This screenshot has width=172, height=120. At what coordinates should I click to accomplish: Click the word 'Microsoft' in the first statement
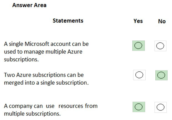point(35,44)
